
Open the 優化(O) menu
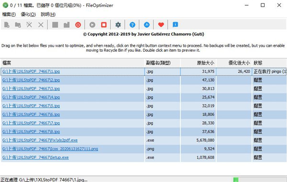(28, 14)
